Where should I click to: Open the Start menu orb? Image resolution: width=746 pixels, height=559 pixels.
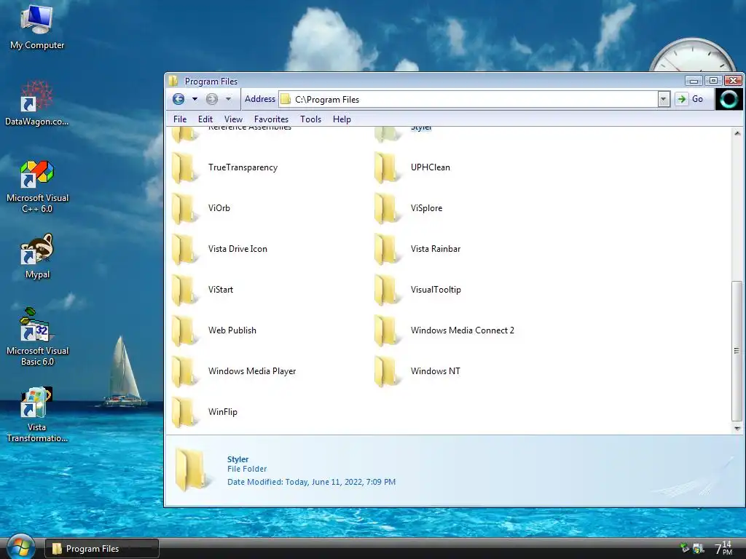20,547
